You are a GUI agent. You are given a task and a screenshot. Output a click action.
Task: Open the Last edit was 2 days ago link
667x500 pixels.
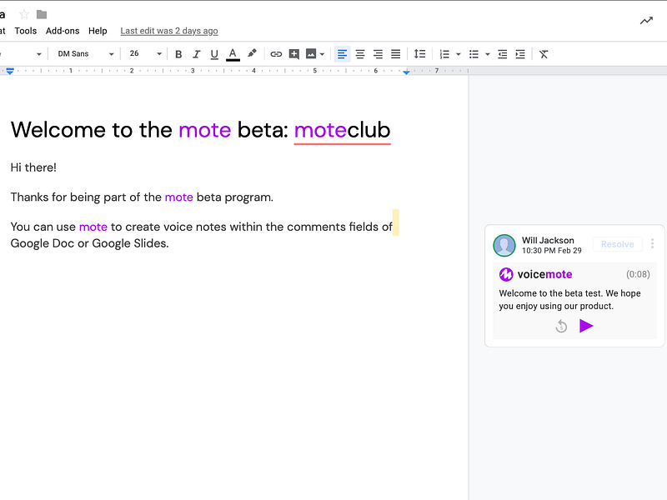tap(169, 31)
